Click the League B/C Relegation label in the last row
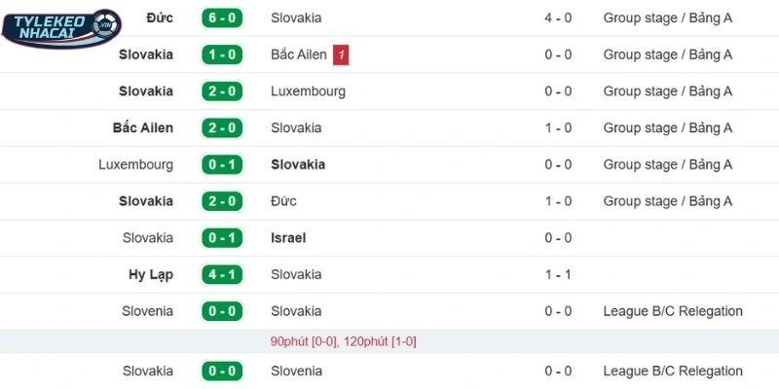779x389 pixels. [673, 371]
